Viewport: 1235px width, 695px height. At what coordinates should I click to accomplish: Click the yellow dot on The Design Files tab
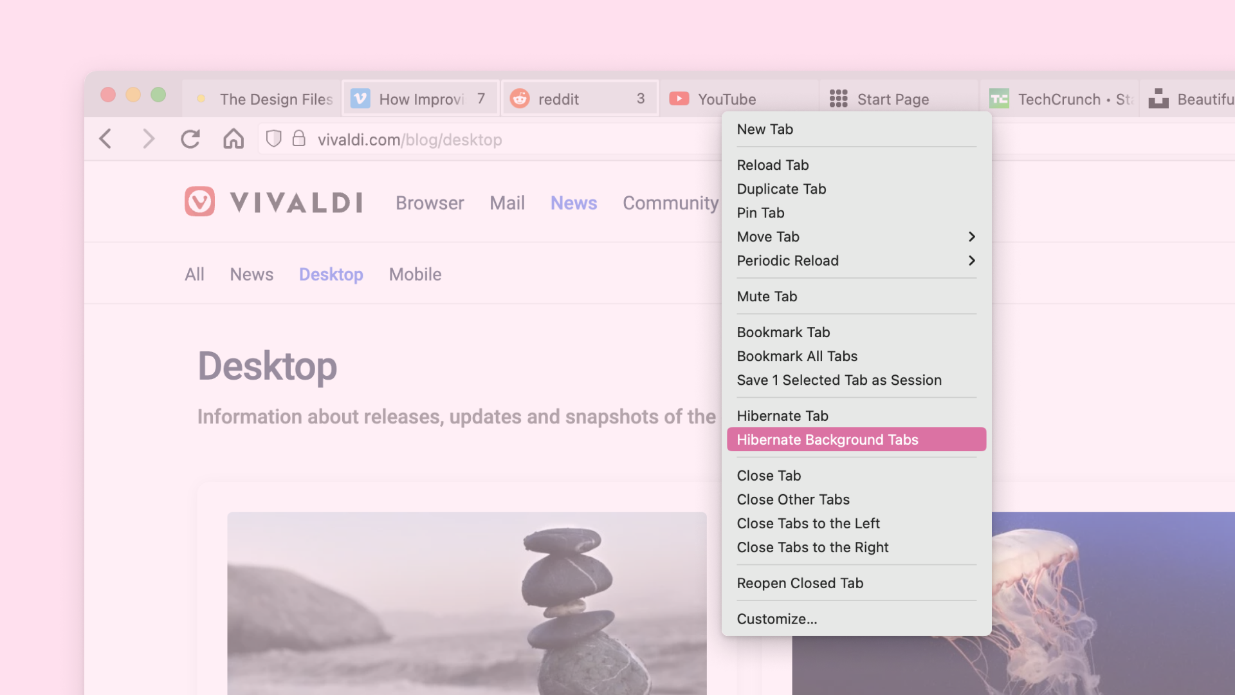coord(201,98)
